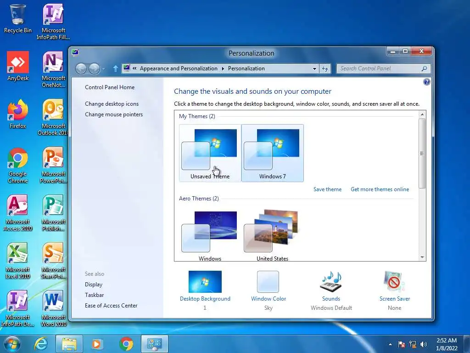Click the Show desktop button strip

[467, 344]
